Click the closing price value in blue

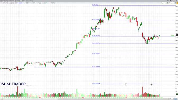tap(20, 3)
